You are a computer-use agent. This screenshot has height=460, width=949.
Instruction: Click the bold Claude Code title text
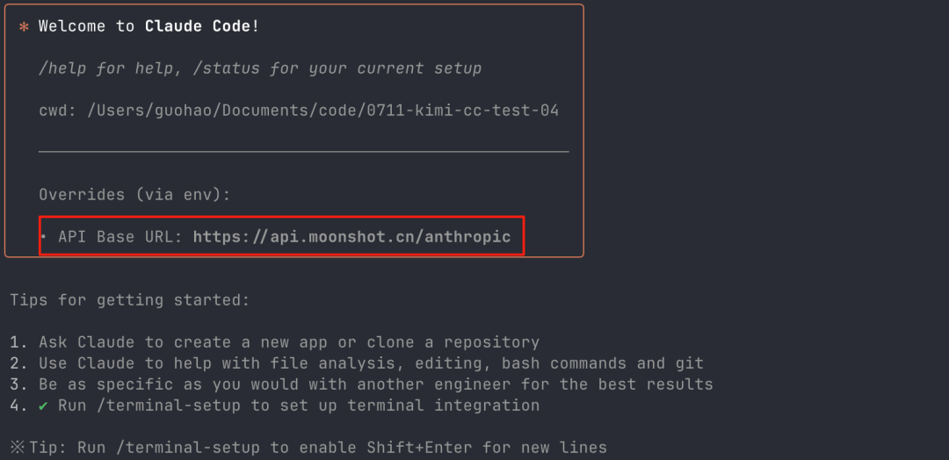coord(198,26)
